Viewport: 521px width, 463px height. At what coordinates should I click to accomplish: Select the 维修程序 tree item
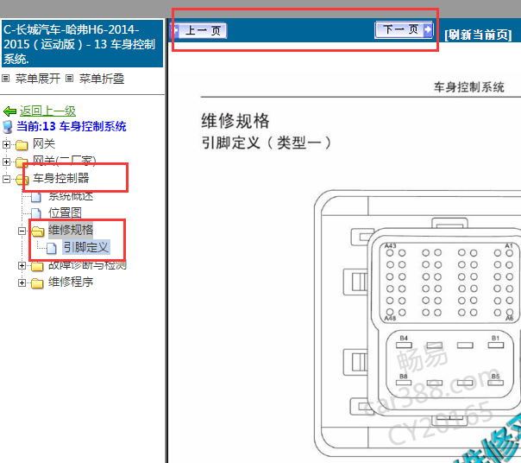point(71,282)
